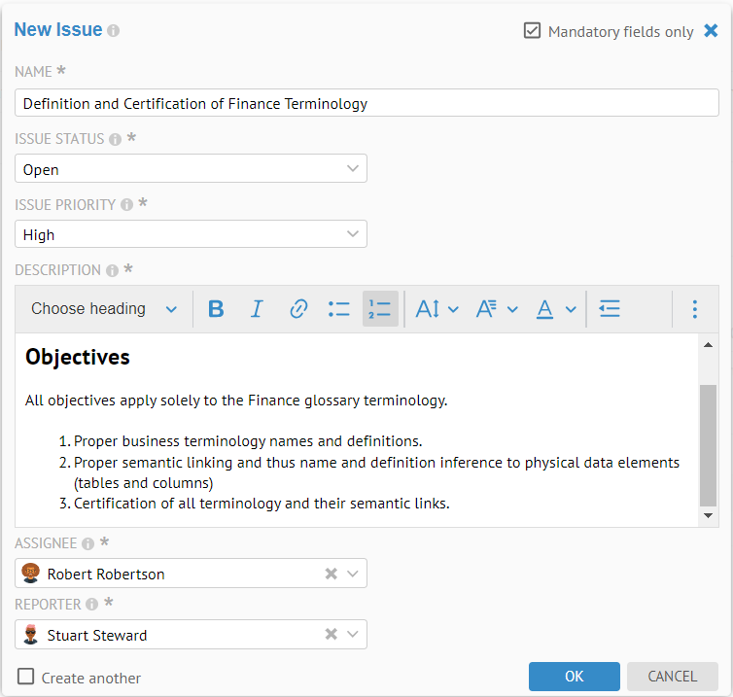This screenshot has width=733, height=697.
Task: Open the font color picker
Action: tap(556, 309)
